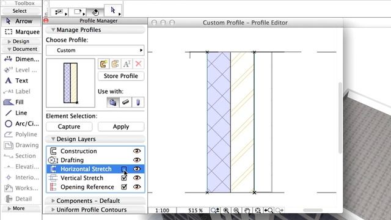This screenshot has height=220, width=391.
Task: Choose the Dimension tool
Action: pos(21,59)
